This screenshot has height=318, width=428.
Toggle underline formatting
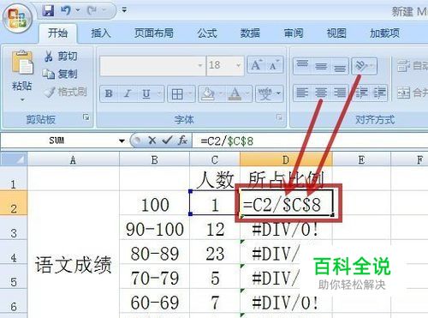(146, 93)
